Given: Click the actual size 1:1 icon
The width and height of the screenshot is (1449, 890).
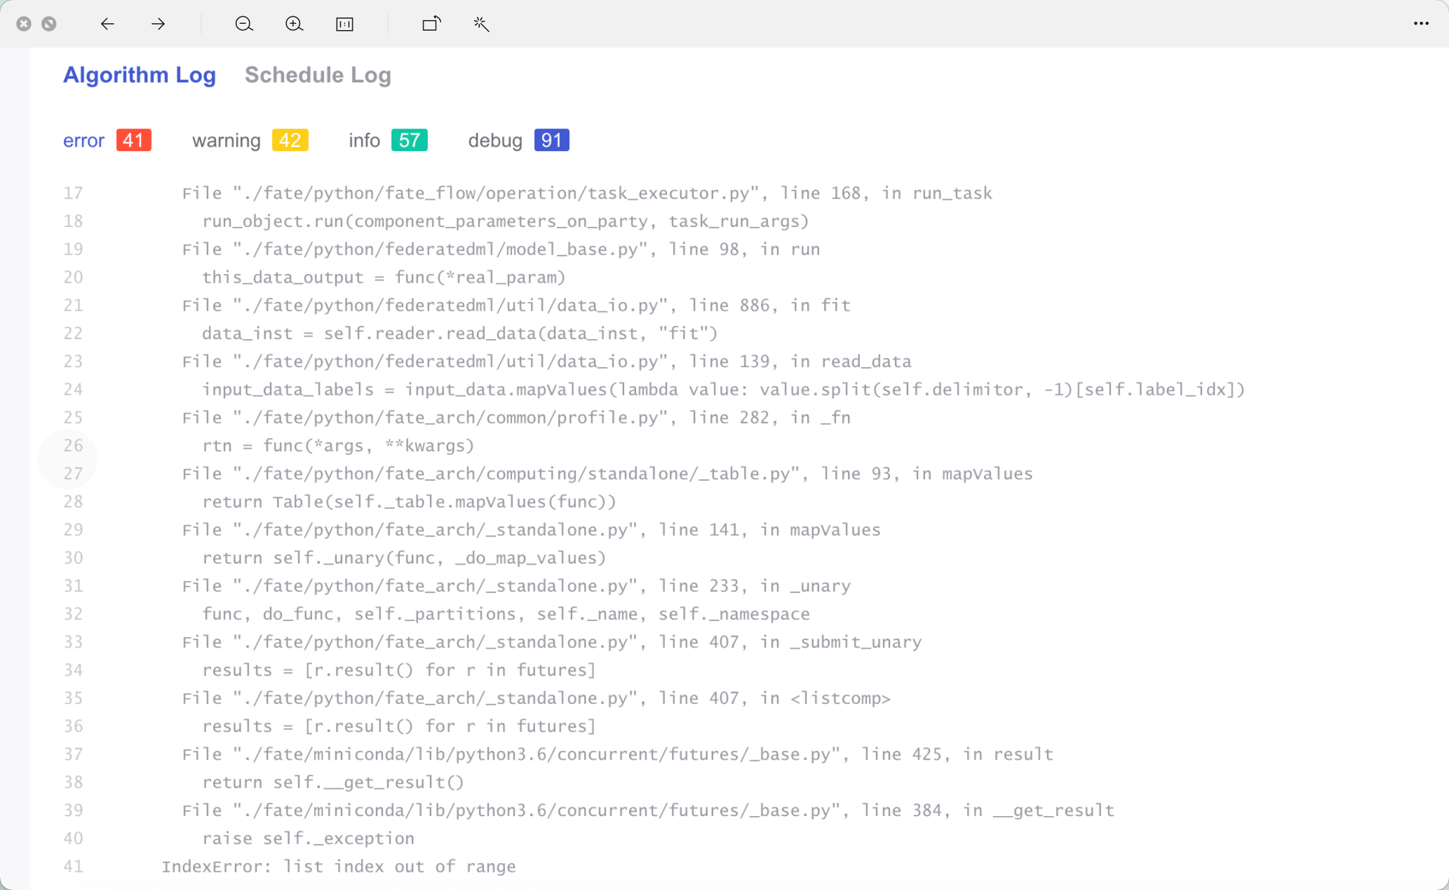Looking at the screenshot, I should [345, 24].
